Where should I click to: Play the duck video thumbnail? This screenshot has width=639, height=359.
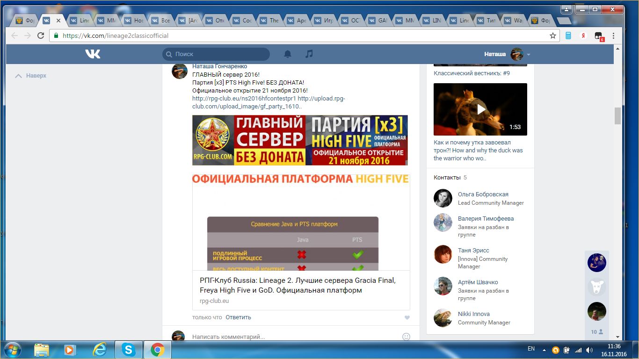[x=480, y=109]
